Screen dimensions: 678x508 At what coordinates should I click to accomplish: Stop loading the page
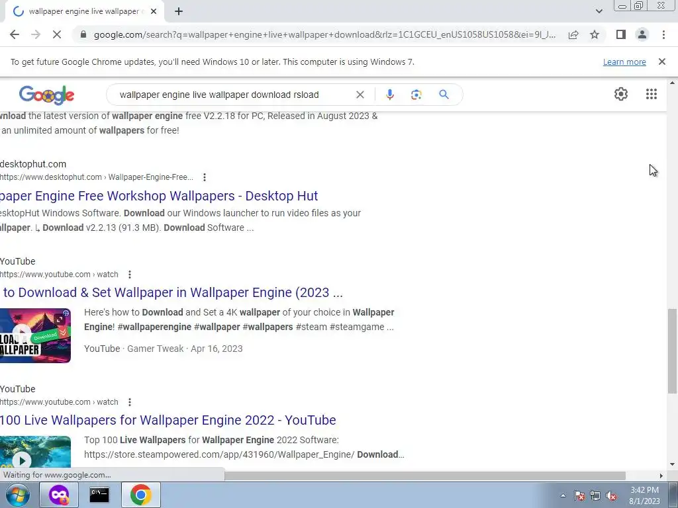pyautogui.click(x=57, y=34)
